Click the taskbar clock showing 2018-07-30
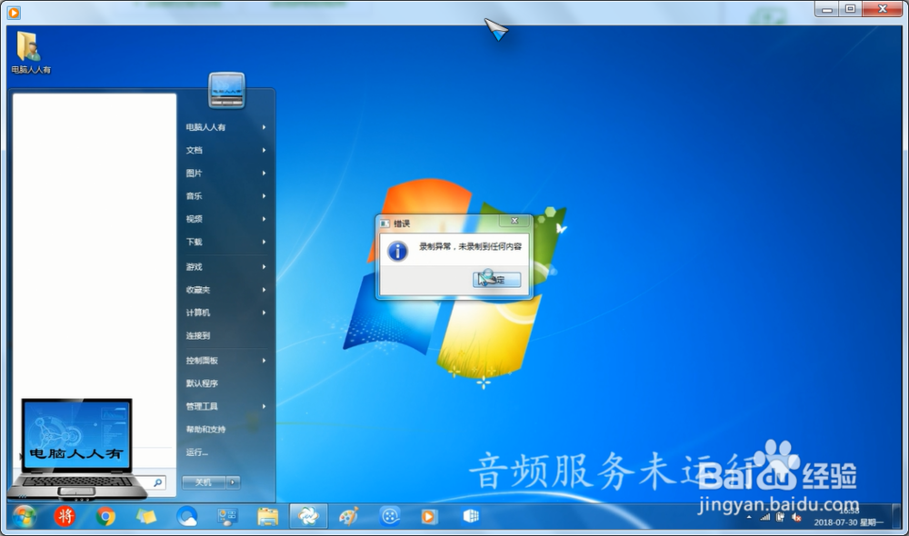Screen dimensions: 909x536 (848, 517)
